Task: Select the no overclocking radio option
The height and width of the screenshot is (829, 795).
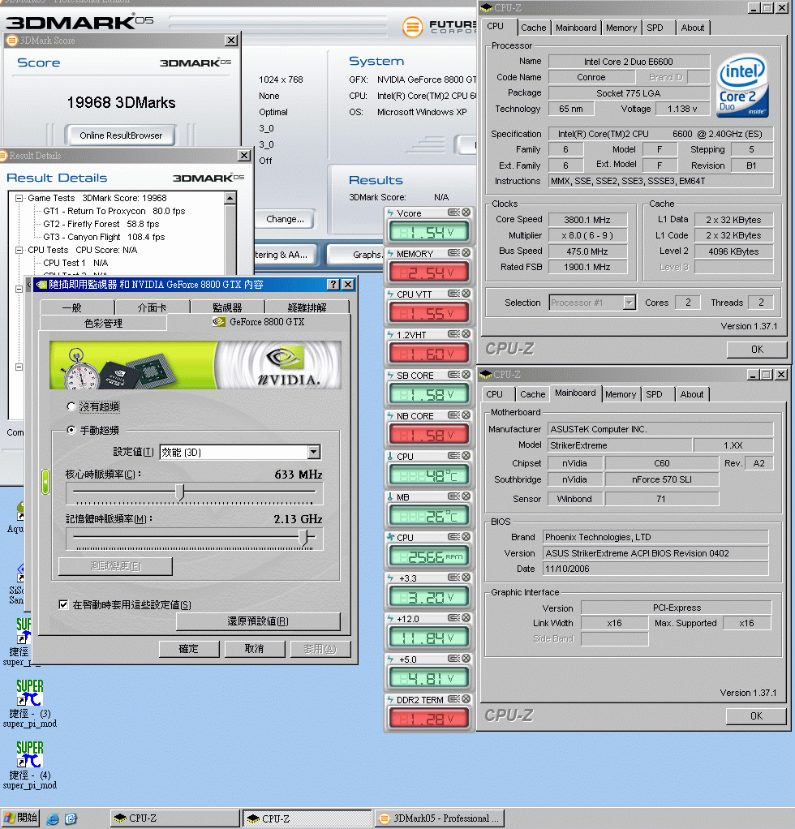Action: click(x=71, y=406)
